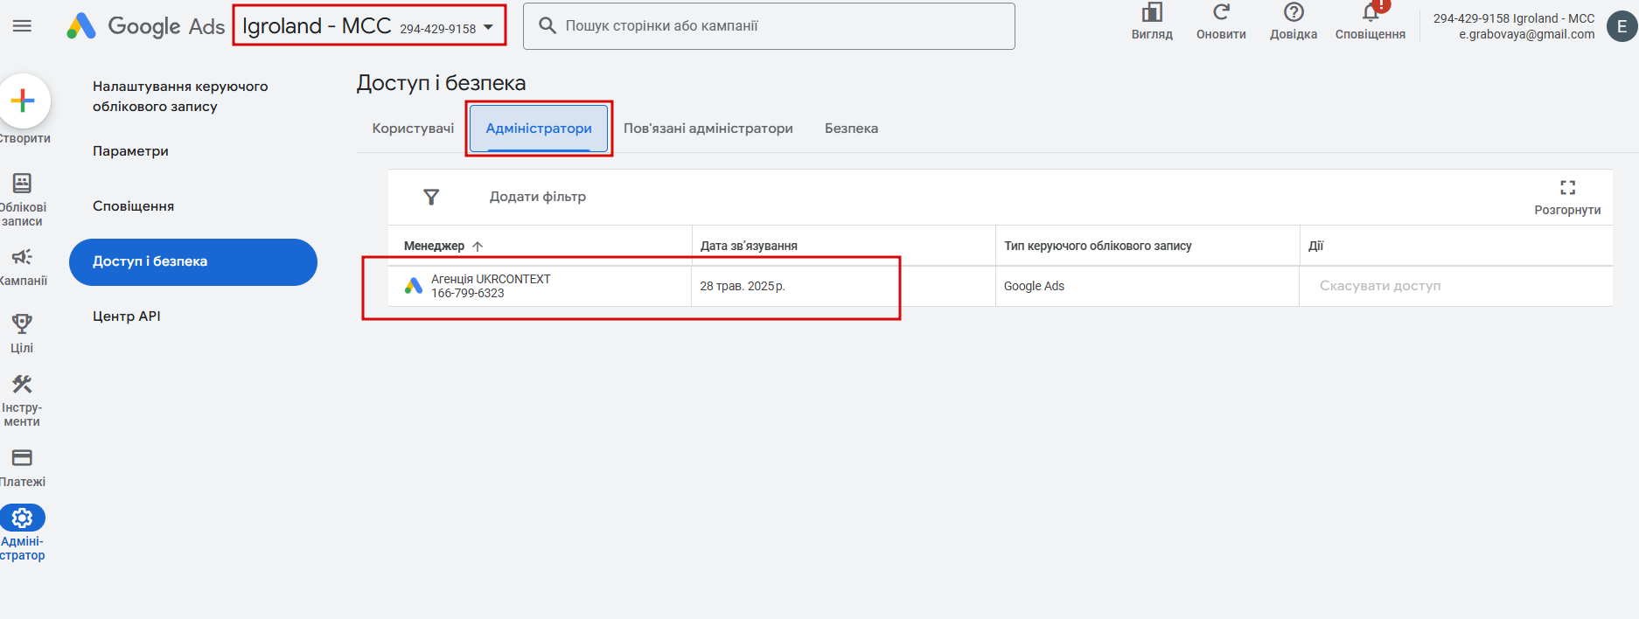1639x619 pixels.
Task: Open Кампанії megaphone in sidebar
Action: [23, 267]
